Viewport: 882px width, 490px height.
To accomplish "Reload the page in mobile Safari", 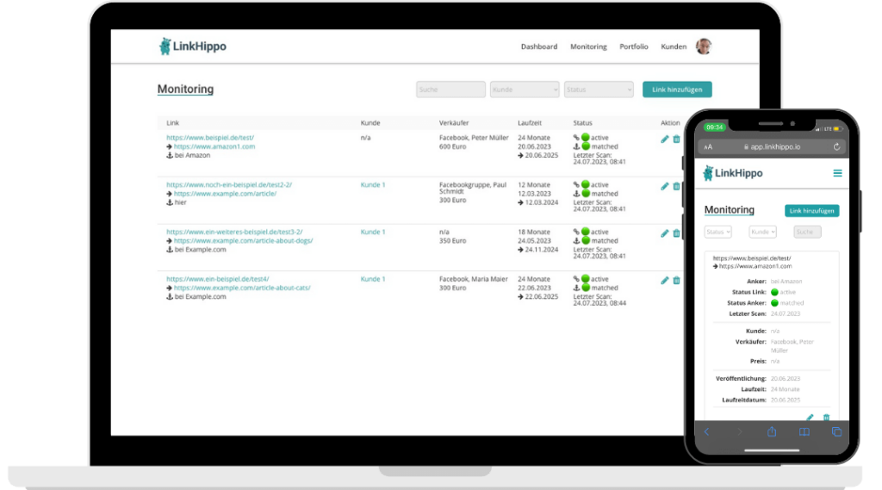I will 836,147.
